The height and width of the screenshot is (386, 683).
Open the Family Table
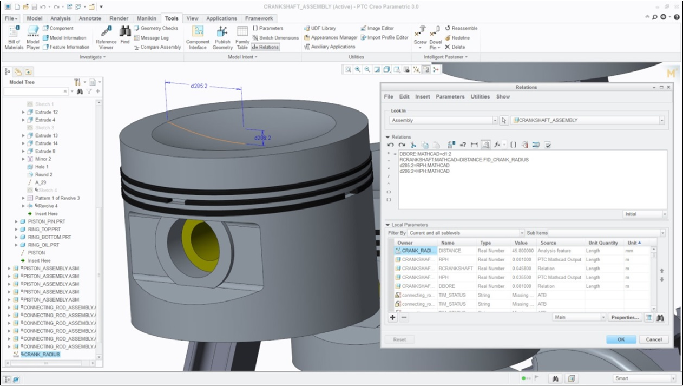pos(242,37)
